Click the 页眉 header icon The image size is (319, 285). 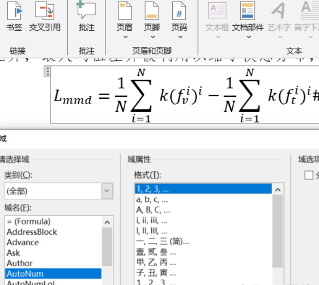click(x=124, y=11)
